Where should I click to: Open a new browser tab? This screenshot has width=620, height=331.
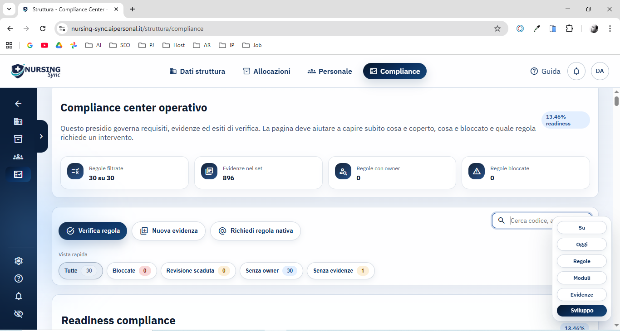pos(132,9)
